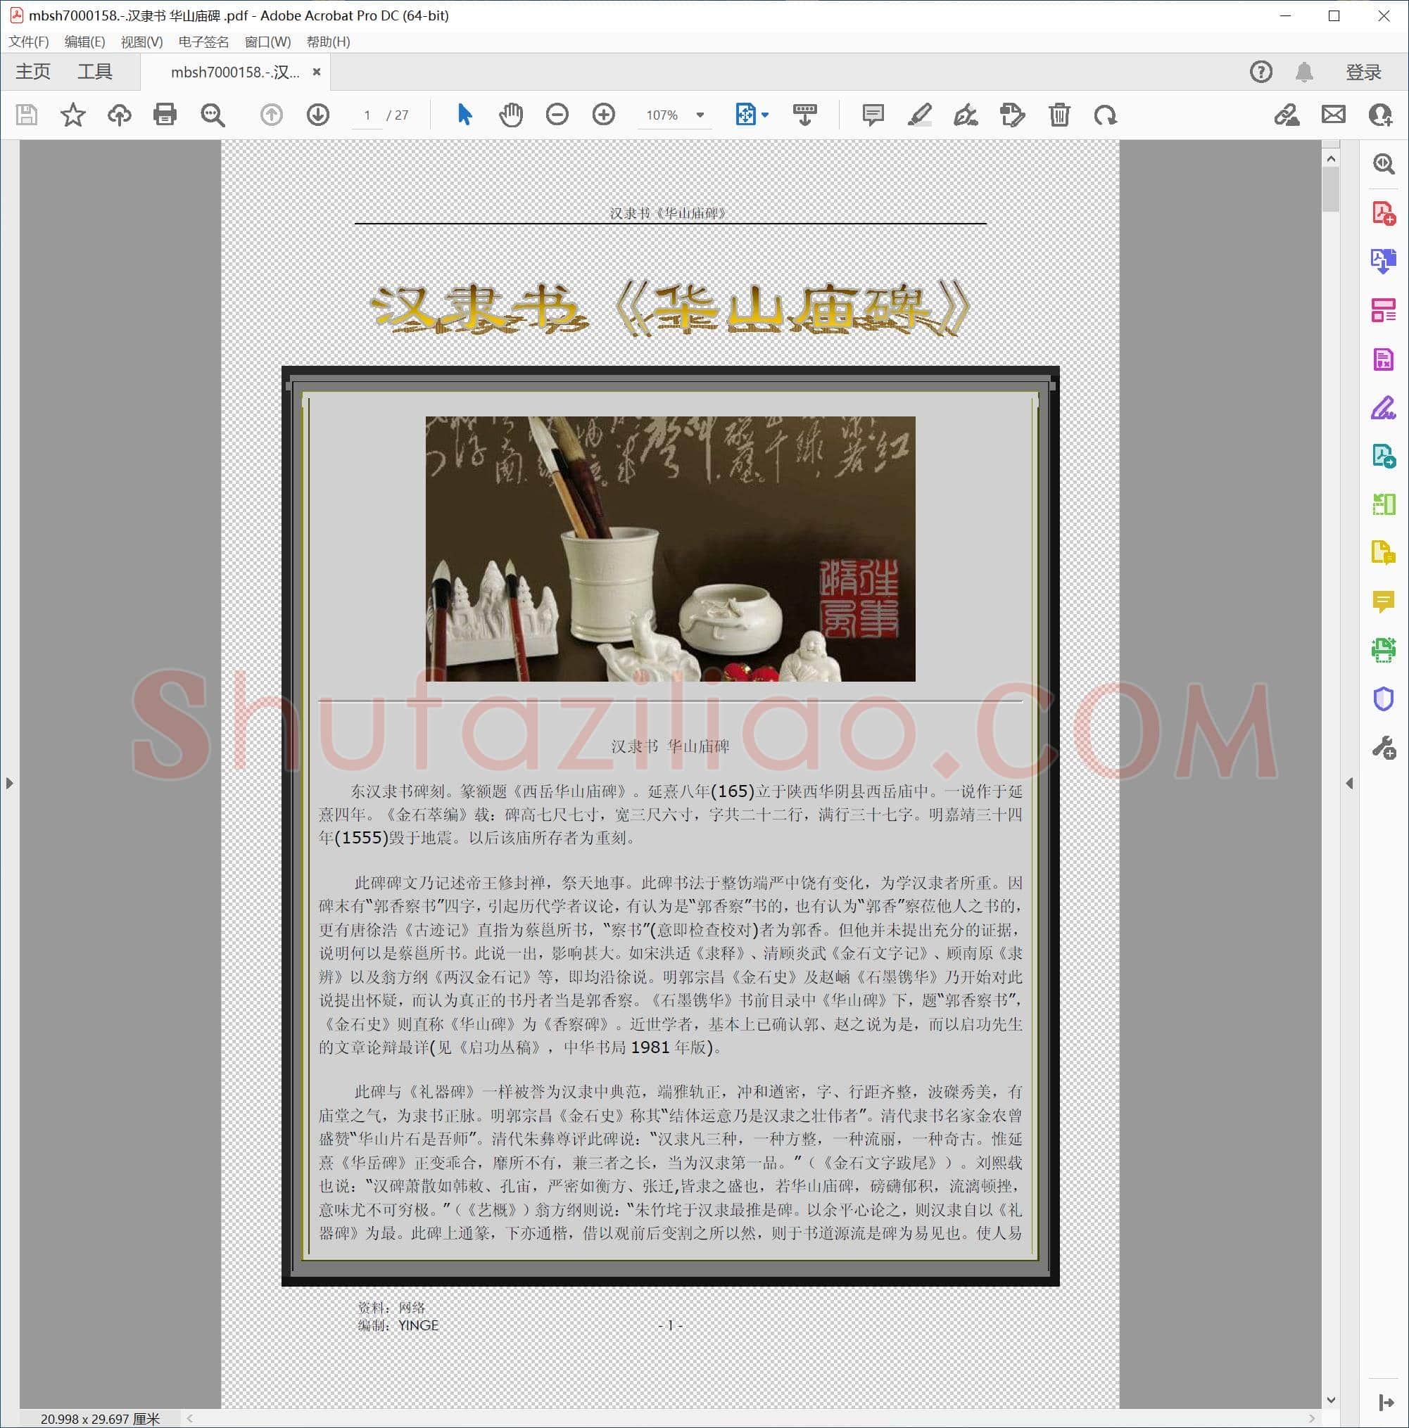Open the find text magnifier tool
Image resolution: width=1409 pixels, height=1428 pixels.
point(213,115)
